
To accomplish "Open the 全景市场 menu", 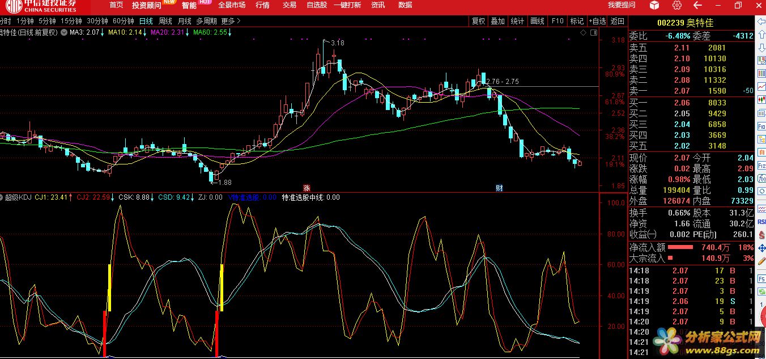I will click(232, 5).
